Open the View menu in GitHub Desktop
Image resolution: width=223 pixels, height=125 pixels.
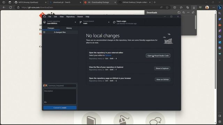point(62,17)
